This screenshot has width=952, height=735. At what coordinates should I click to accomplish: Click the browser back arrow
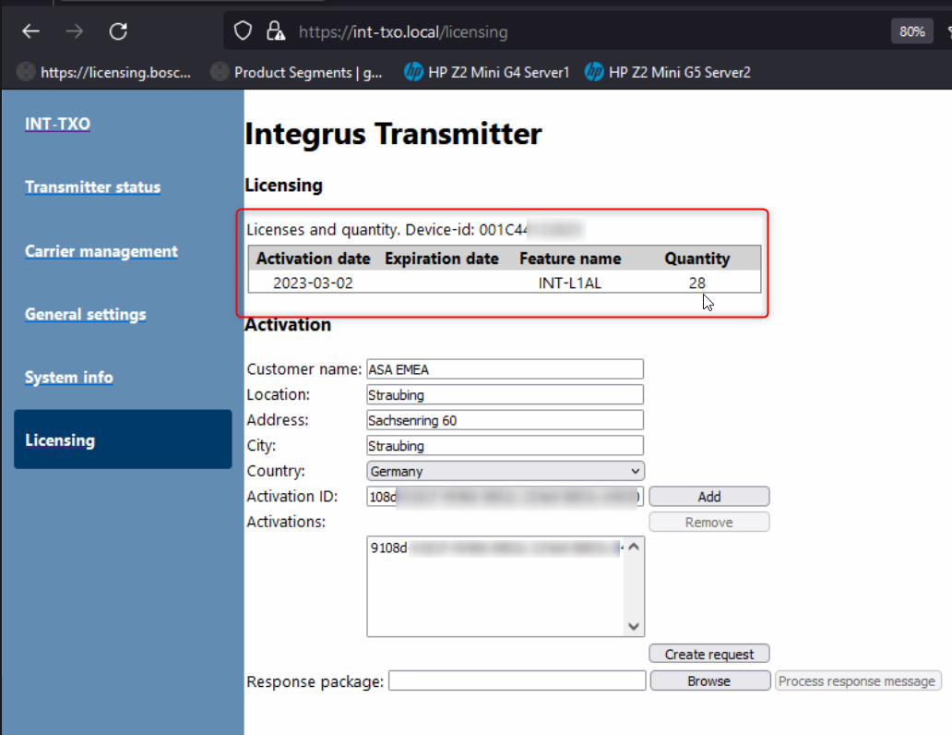(31, 31)
